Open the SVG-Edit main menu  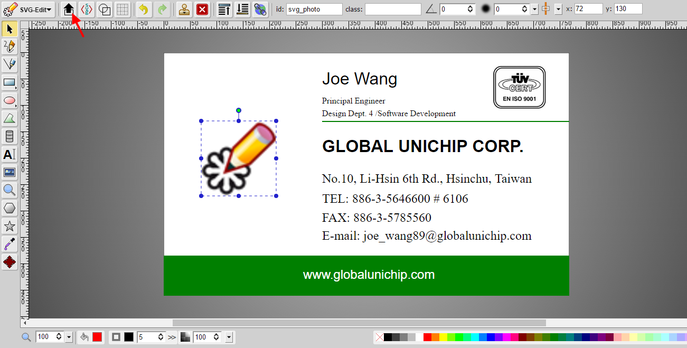point(28,9)
